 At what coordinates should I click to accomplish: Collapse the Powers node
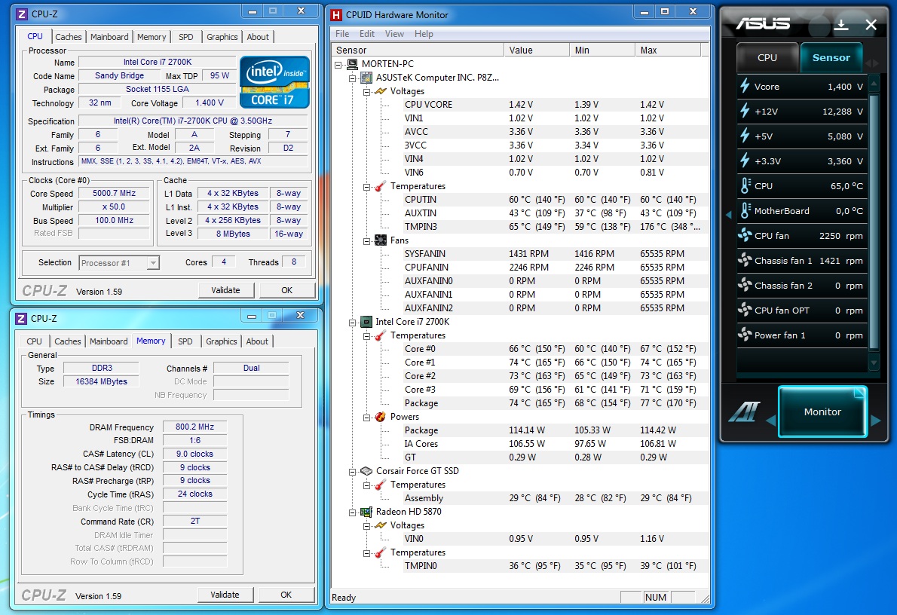point(366,418)
